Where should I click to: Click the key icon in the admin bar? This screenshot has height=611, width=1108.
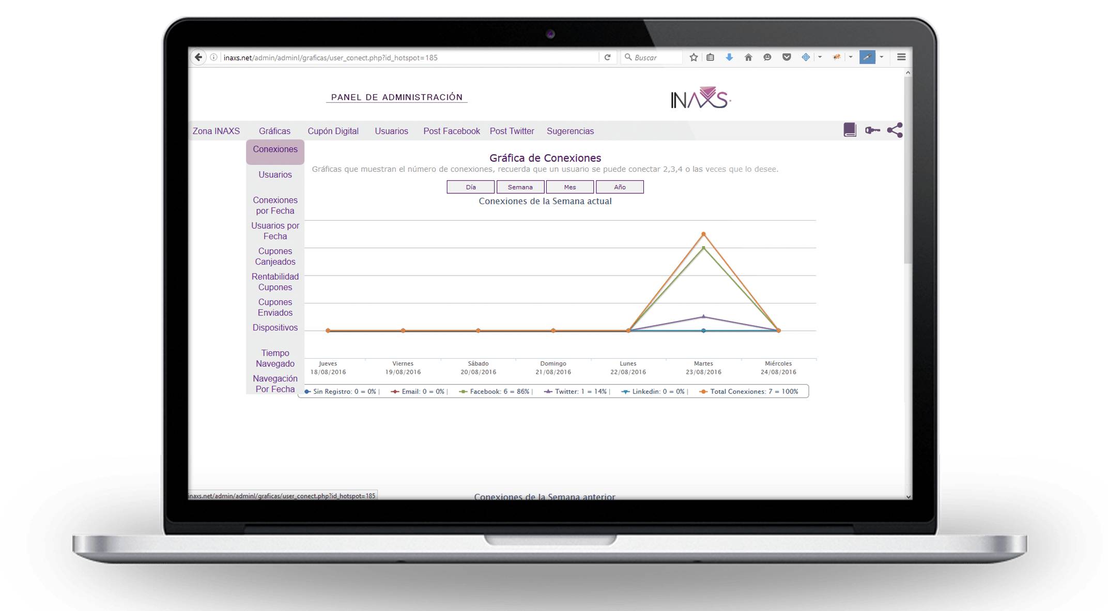[872, 130]
